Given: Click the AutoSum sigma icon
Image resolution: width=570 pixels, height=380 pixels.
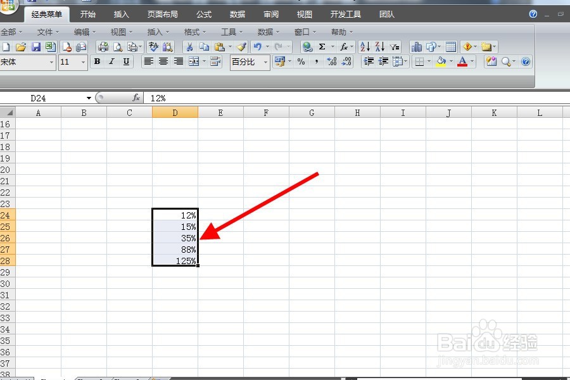Looking at the screenshot, I should 322,47.
